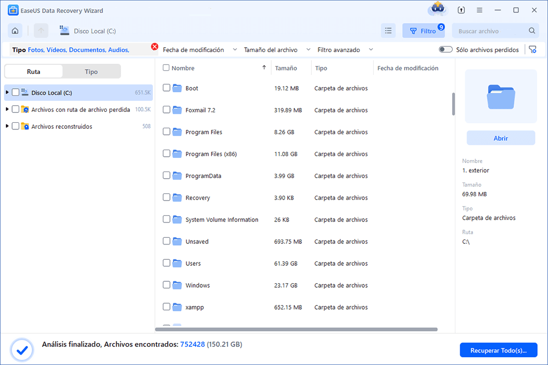548x365 pixels.
Task: Go to the home screen icon
Action: 15,31
